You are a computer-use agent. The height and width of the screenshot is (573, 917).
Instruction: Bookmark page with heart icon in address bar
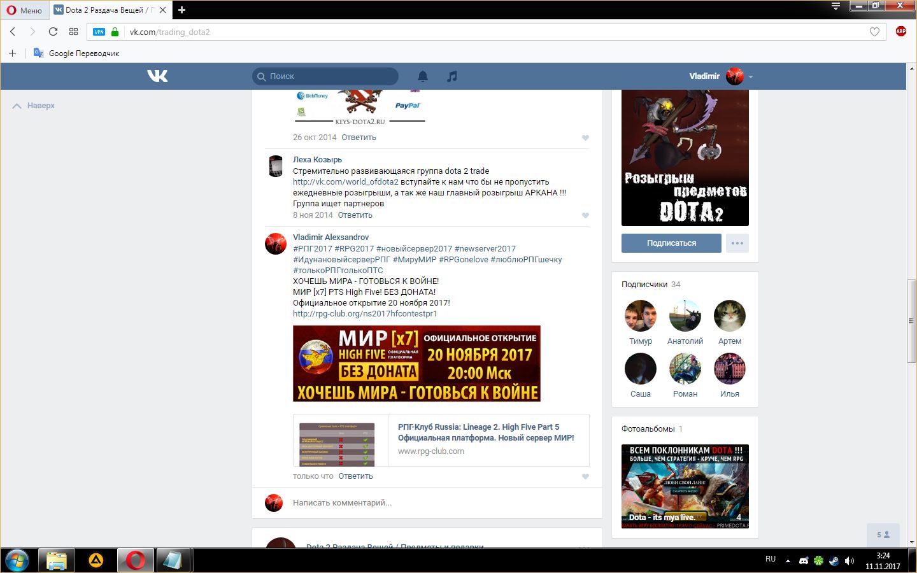[874, 32]
